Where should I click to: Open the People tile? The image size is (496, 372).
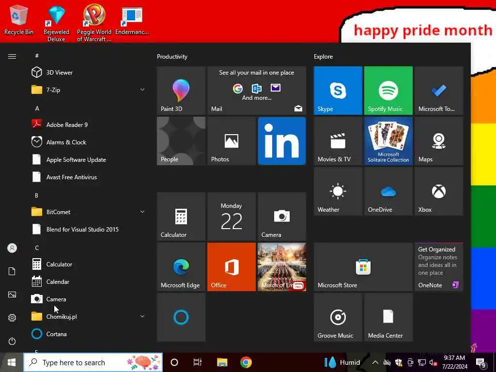(181, 141)
